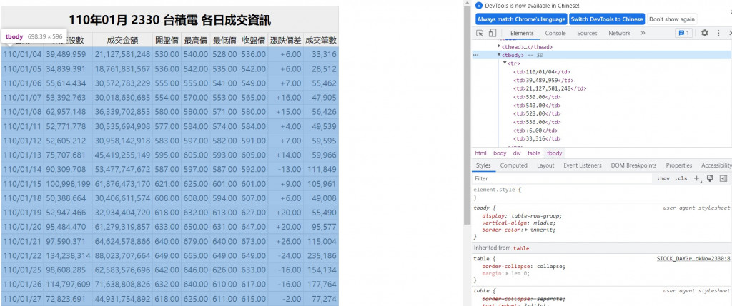
Task: Click the element.style rule block
Action: pos(601,194)
